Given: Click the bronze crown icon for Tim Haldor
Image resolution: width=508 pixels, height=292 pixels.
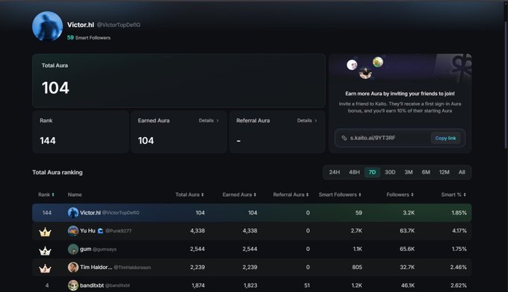Looking at the screenshot, I should click(45, 268).
